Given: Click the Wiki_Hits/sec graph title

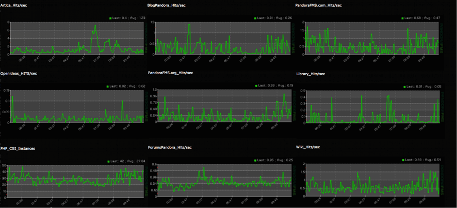Looking at the screenshot, I should pos(308,147).
